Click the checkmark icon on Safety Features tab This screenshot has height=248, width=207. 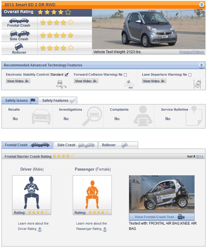73,101
